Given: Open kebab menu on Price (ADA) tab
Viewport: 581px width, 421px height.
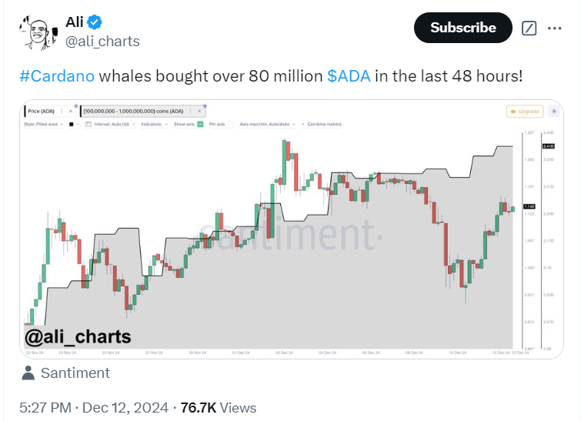Looking at the screenshot, I should 62,111.
